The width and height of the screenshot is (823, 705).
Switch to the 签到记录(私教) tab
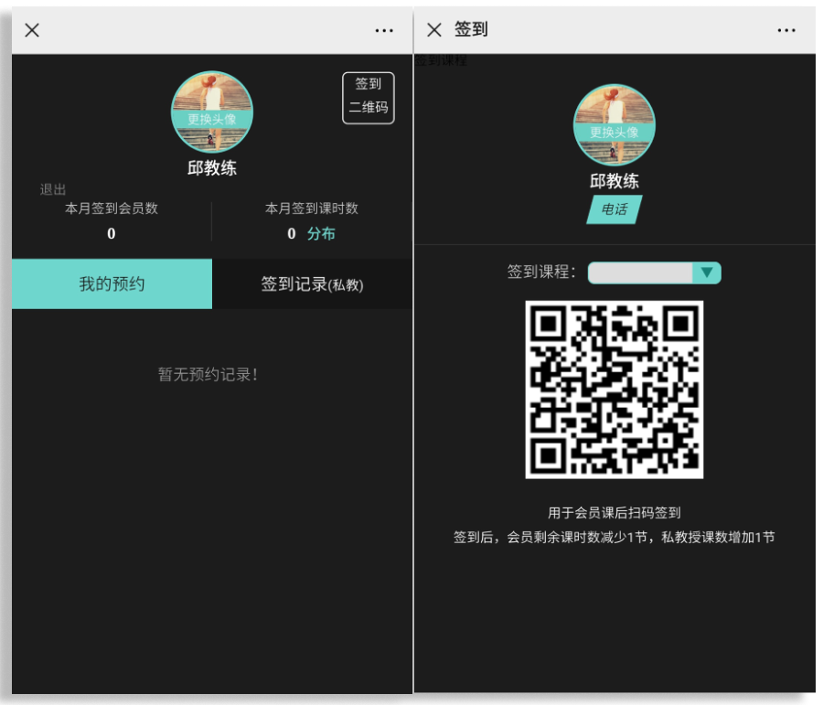[313, 284]
